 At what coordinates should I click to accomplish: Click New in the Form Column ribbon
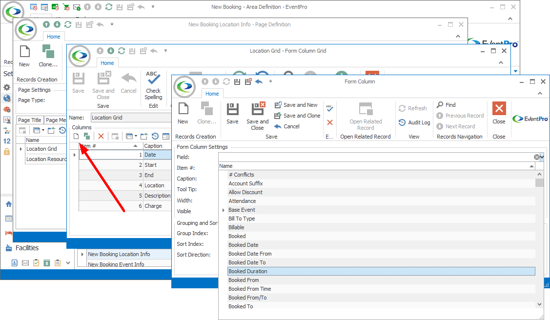183,113
